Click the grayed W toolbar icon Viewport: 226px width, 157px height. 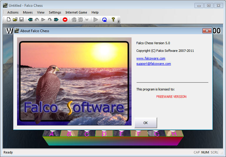click(x=87, y=19)
